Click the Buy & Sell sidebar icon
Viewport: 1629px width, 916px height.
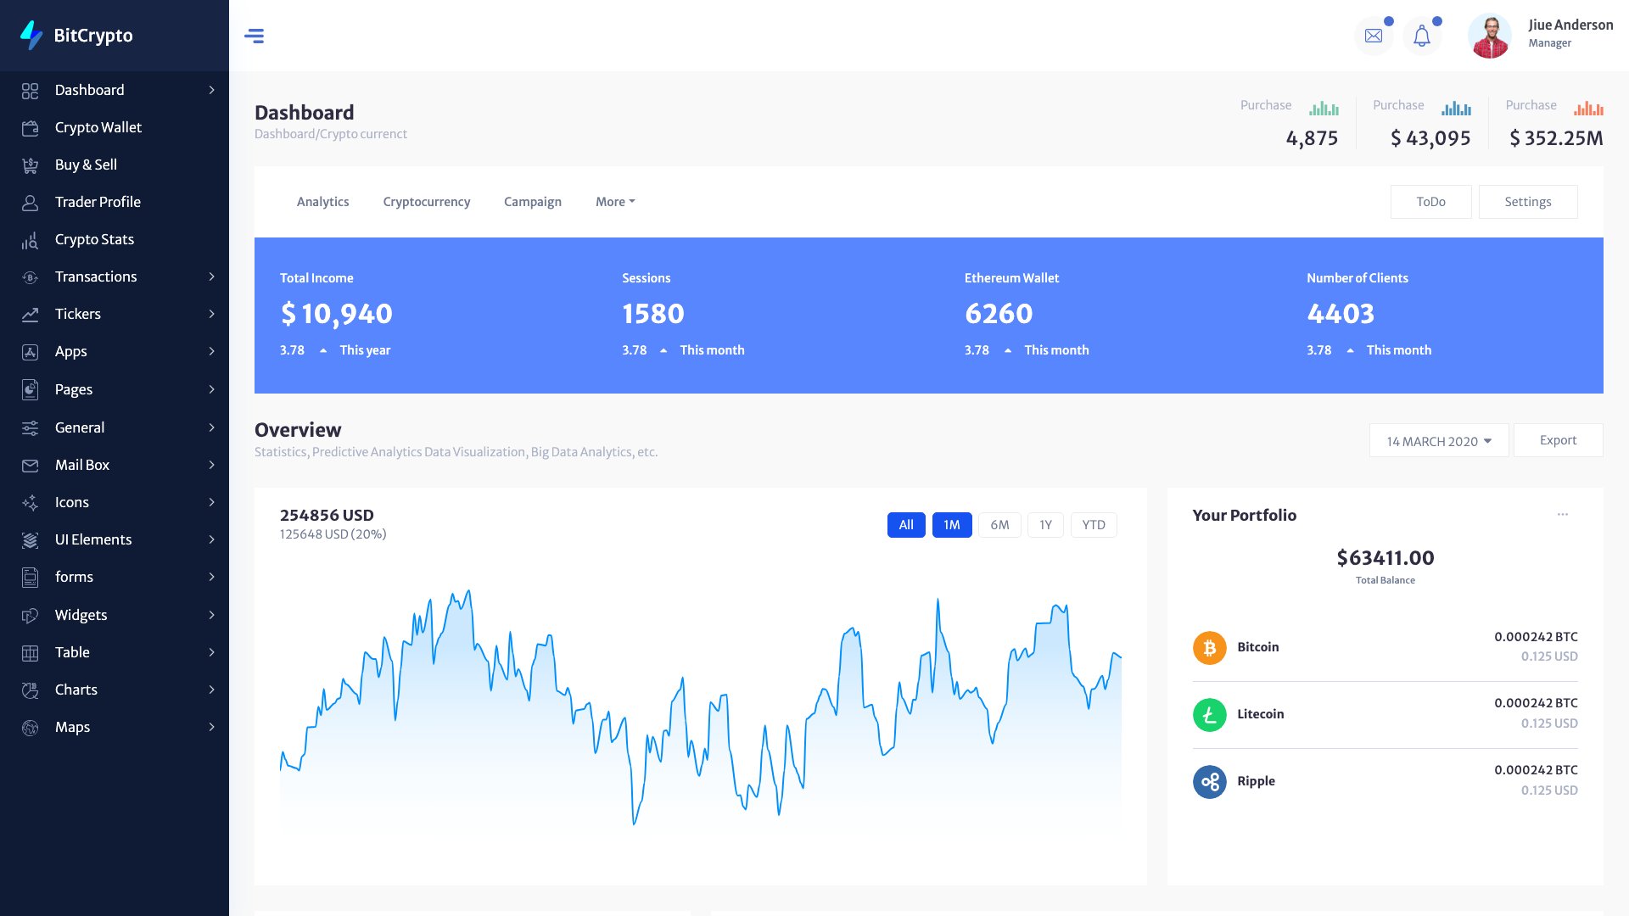tap(31, 165)
